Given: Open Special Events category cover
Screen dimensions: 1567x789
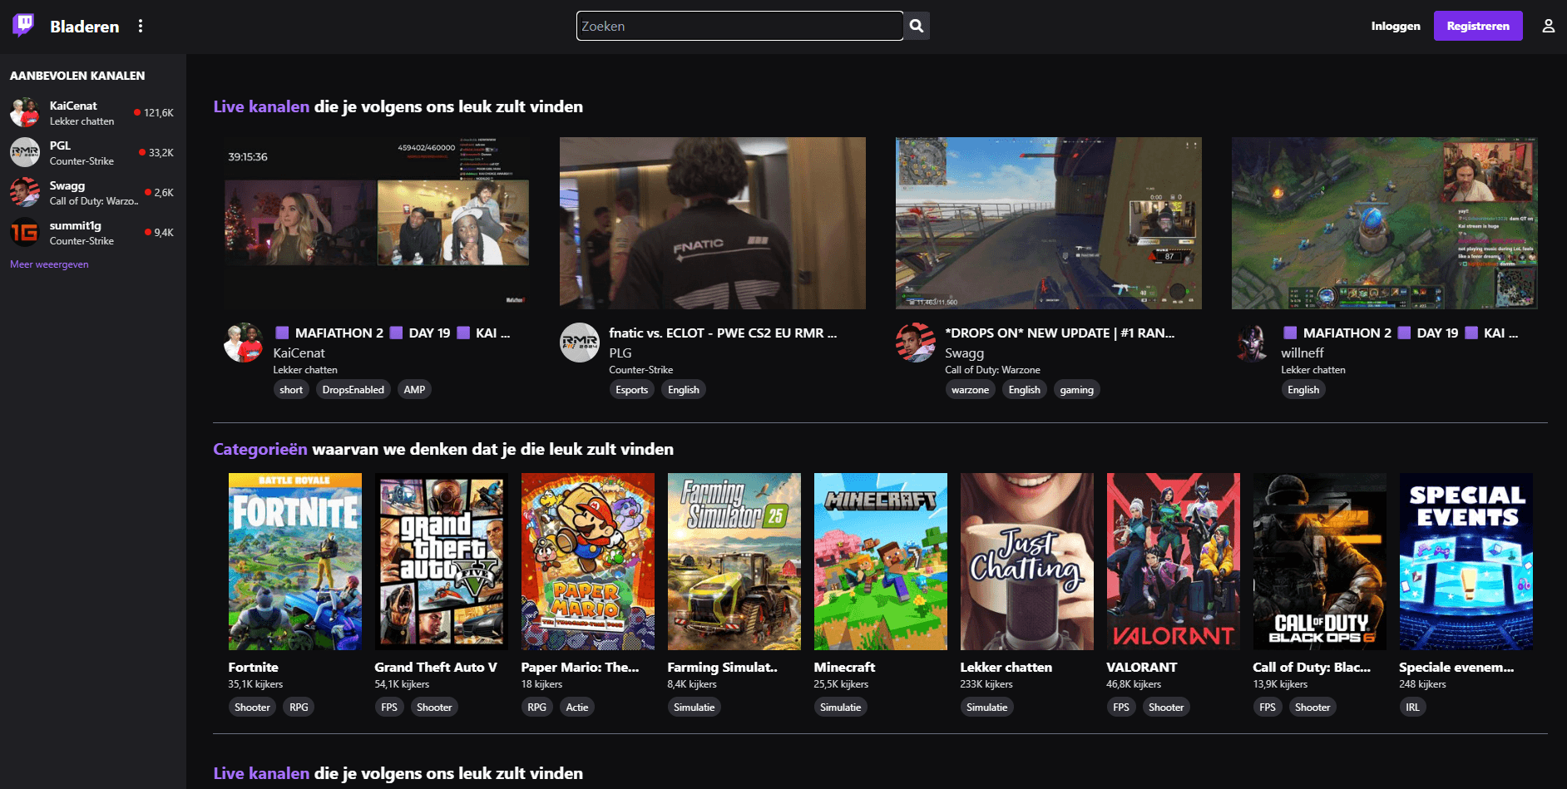Looking at the screenshot, I should pos(1466,562).
